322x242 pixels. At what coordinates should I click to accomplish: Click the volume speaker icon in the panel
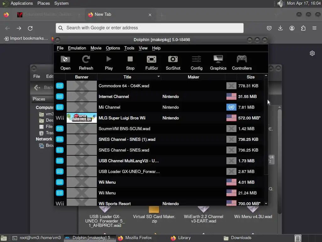(280, 3)
